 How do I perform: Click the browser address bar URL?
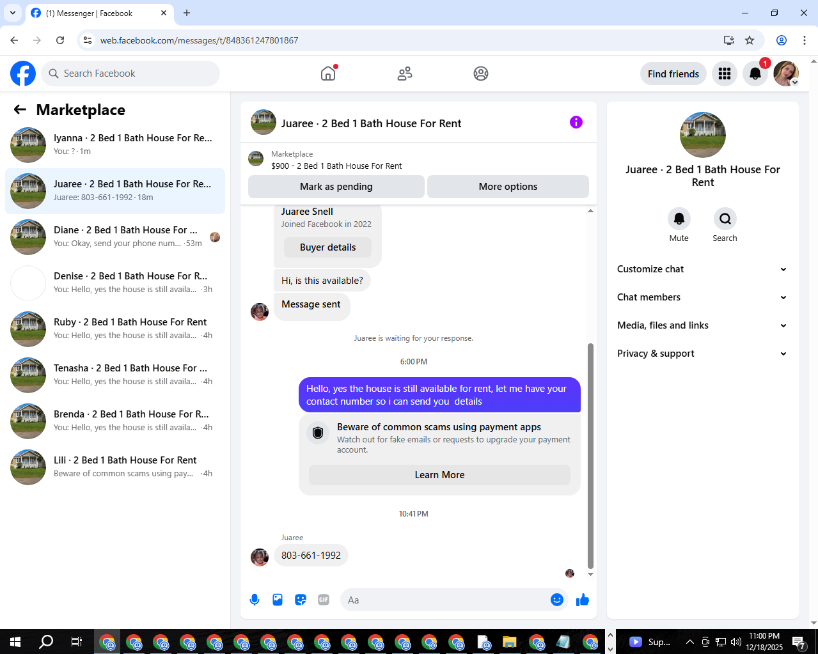click(199, 40)
